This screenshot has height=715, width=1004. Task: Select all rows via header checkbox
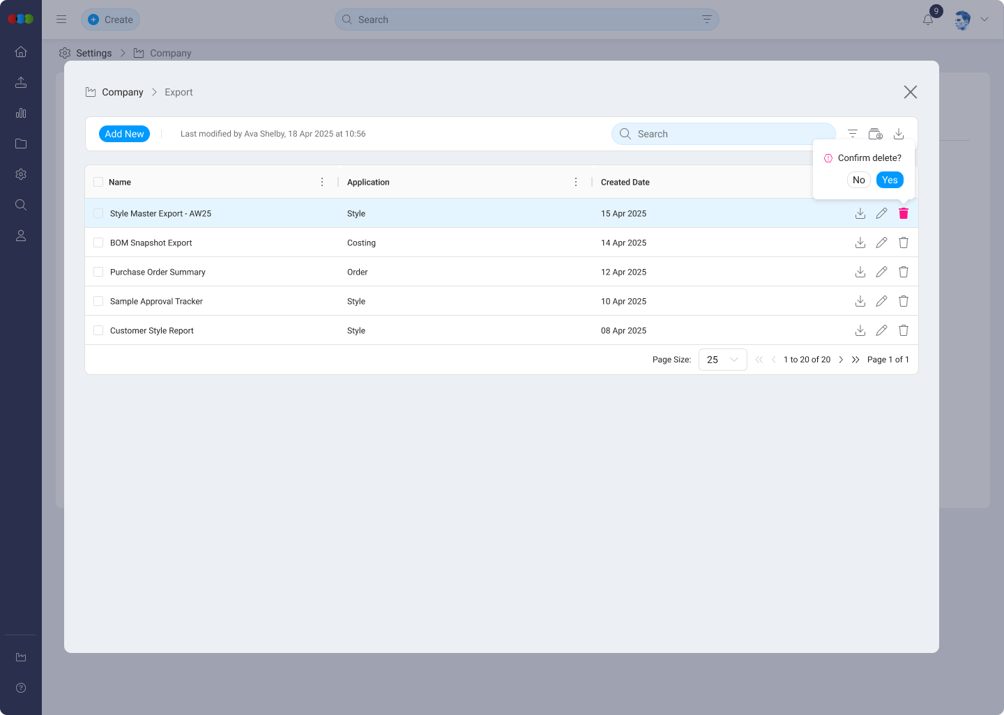tap(98, 181)
